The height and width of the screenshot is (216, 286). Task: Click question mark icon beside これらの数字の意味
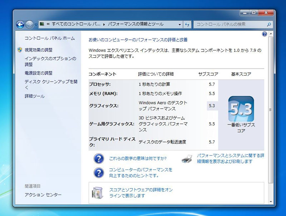click(x=99, y=159)
